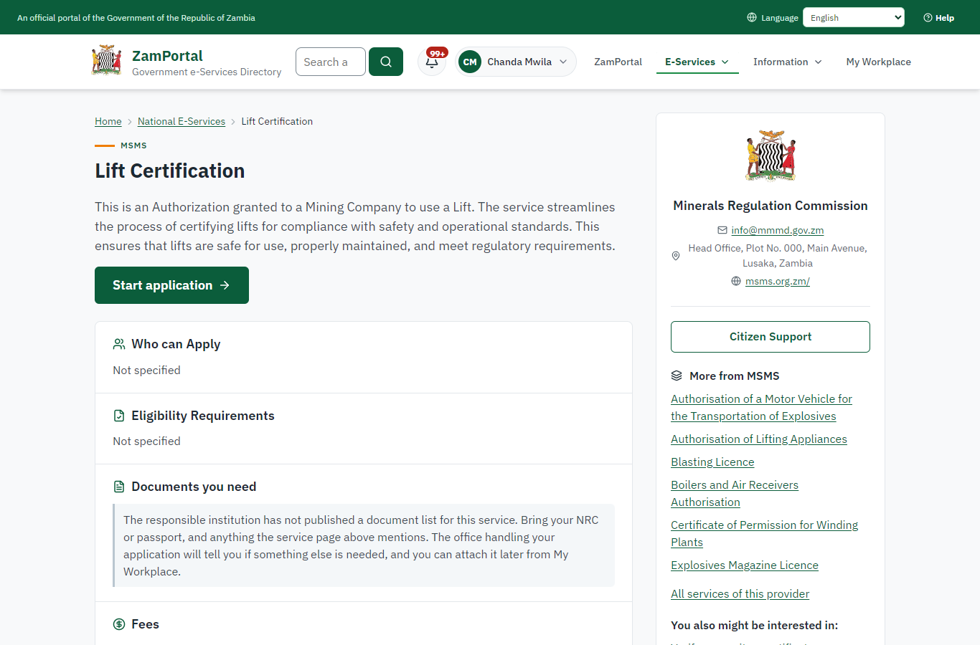Screen dimensions: 980x645
Task: Visit the msms.org.zm/ website link
Action: [x=778, y=281]
